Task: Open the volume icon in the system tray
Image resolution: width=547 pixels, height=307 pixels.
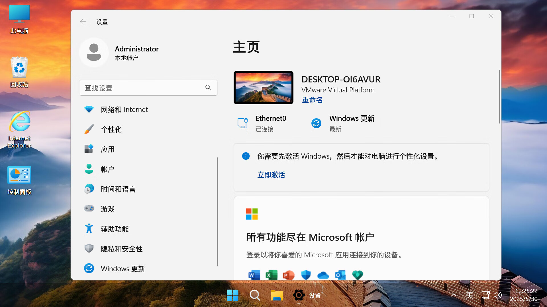Action: 498,295
